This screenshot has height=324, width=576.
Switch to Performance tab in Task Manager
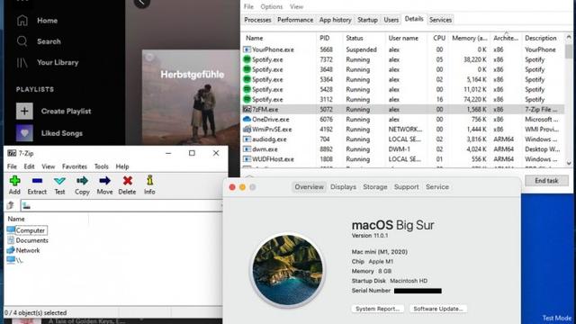click(295, 20)
